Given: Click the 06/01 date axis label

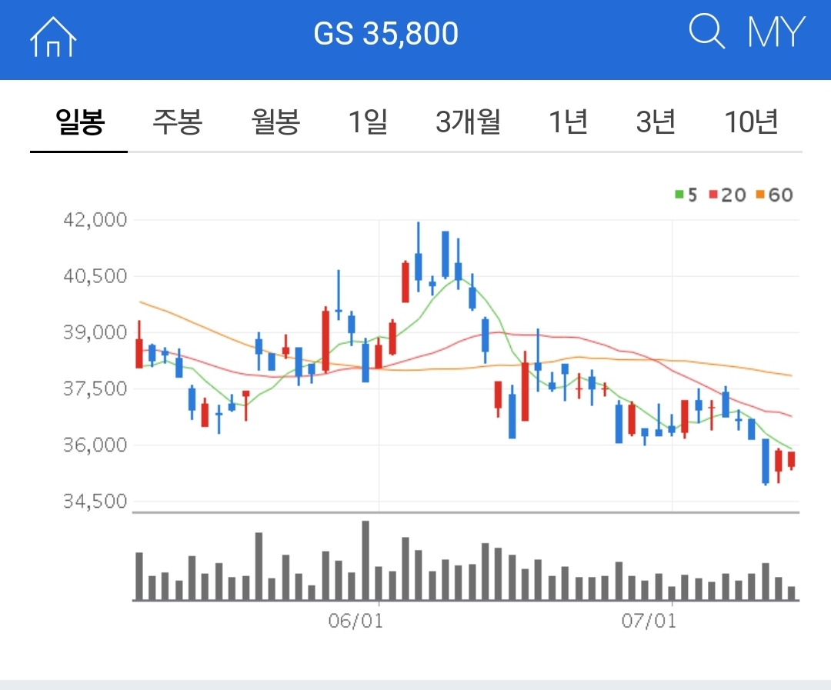Looking at the screenshot, I should tap(355, 621).
